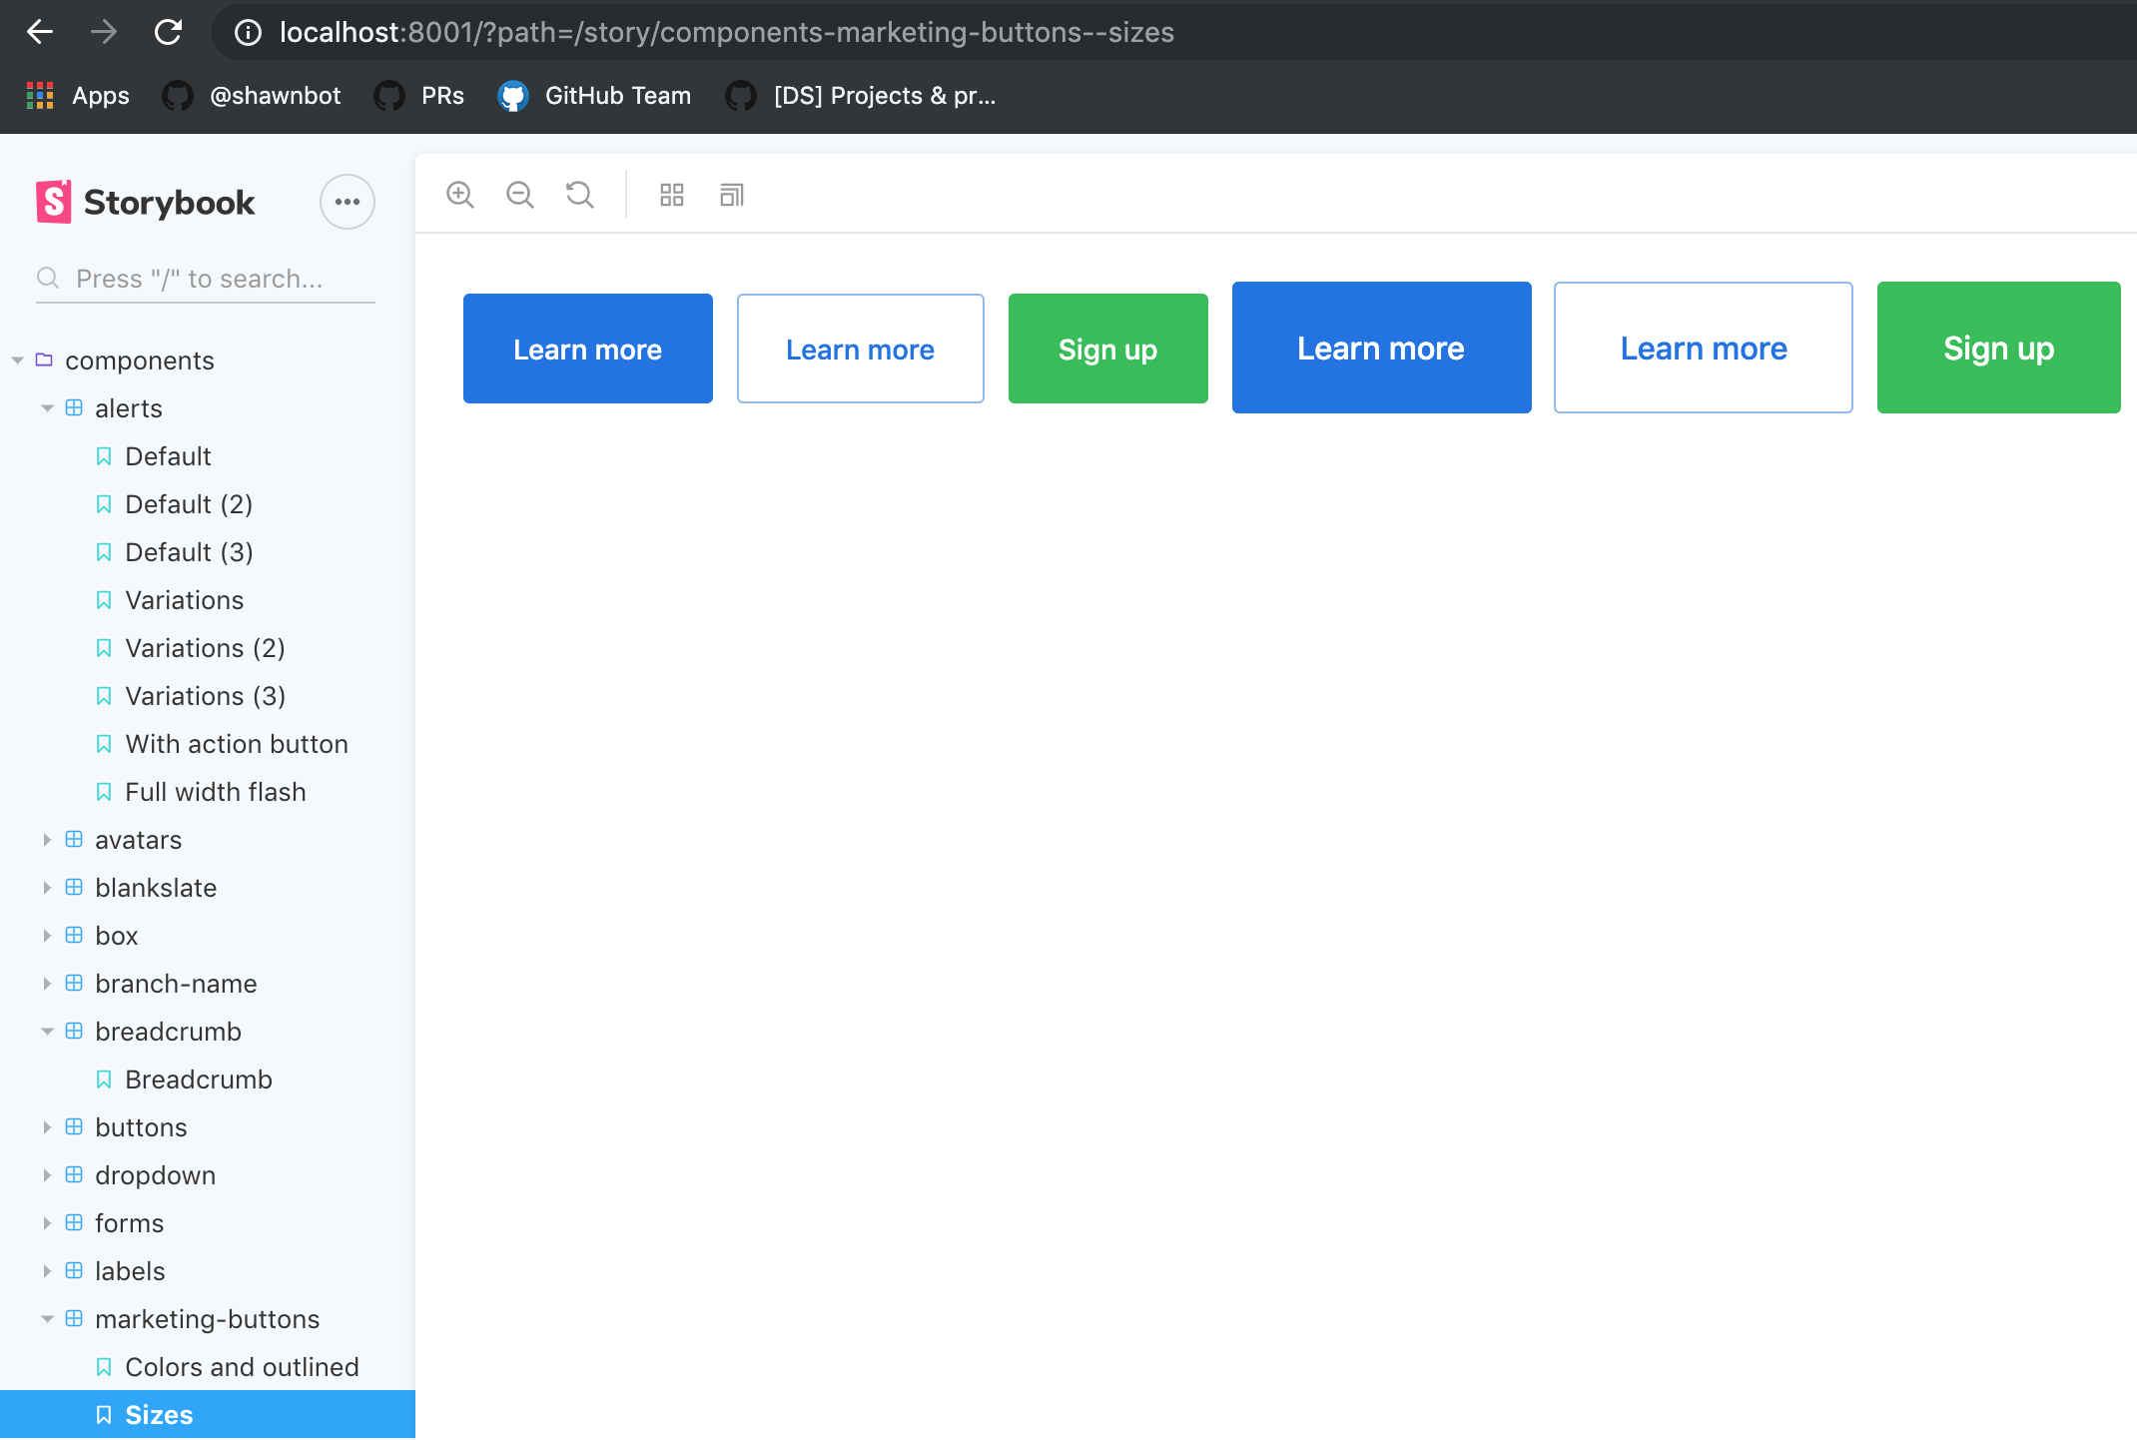
Task: Collapse the alerts component group
Action: coord(128,408)
